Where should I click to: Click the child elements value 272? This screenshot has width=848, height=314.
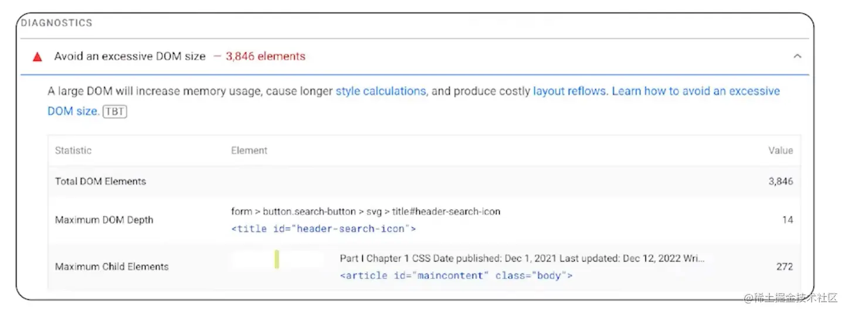[785, 267]
